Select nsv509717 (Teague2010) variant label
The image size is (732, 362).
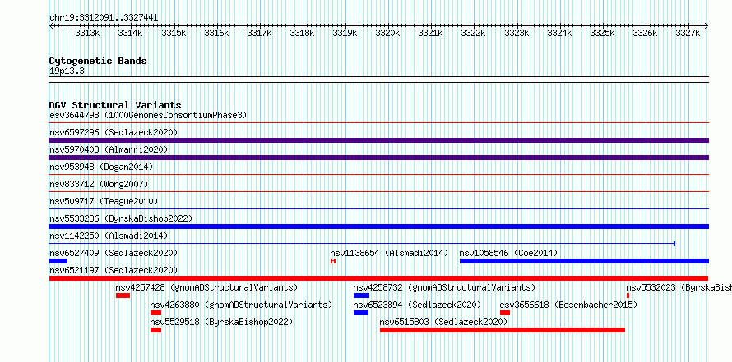click(104, 201)
